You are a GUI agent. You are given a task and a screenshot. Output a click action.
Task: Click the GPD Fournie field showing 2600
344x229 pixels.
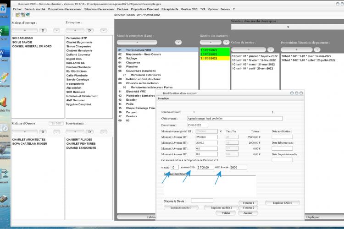pyautogui.click(x=239, y=167)
